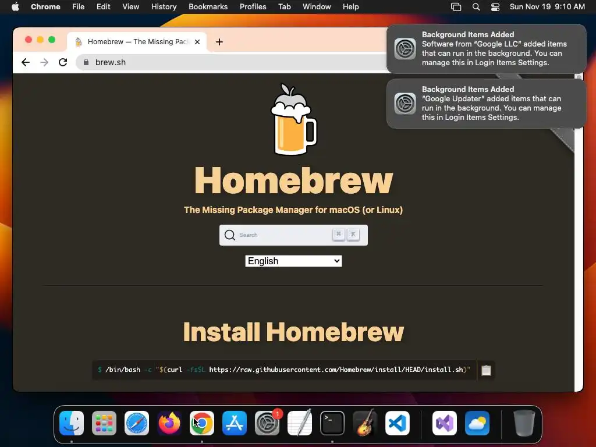Open Finder from the Dock
Image resolution: width=596 pixels, height=447 pixels.
coord(72,423)
